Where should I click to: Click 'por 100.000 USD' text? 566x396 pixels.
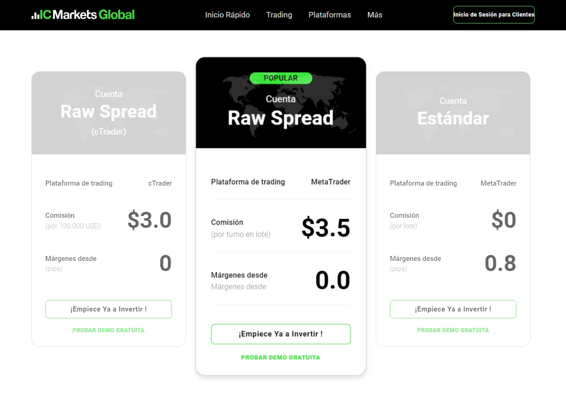coord(73,226)
